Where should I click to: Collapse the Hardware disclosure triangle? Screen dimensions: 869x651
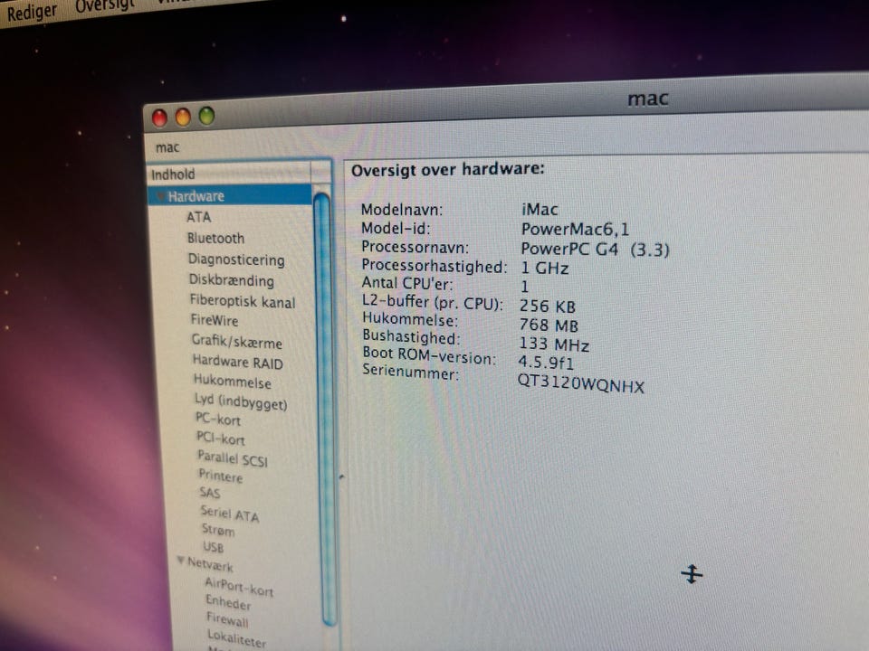160,196
